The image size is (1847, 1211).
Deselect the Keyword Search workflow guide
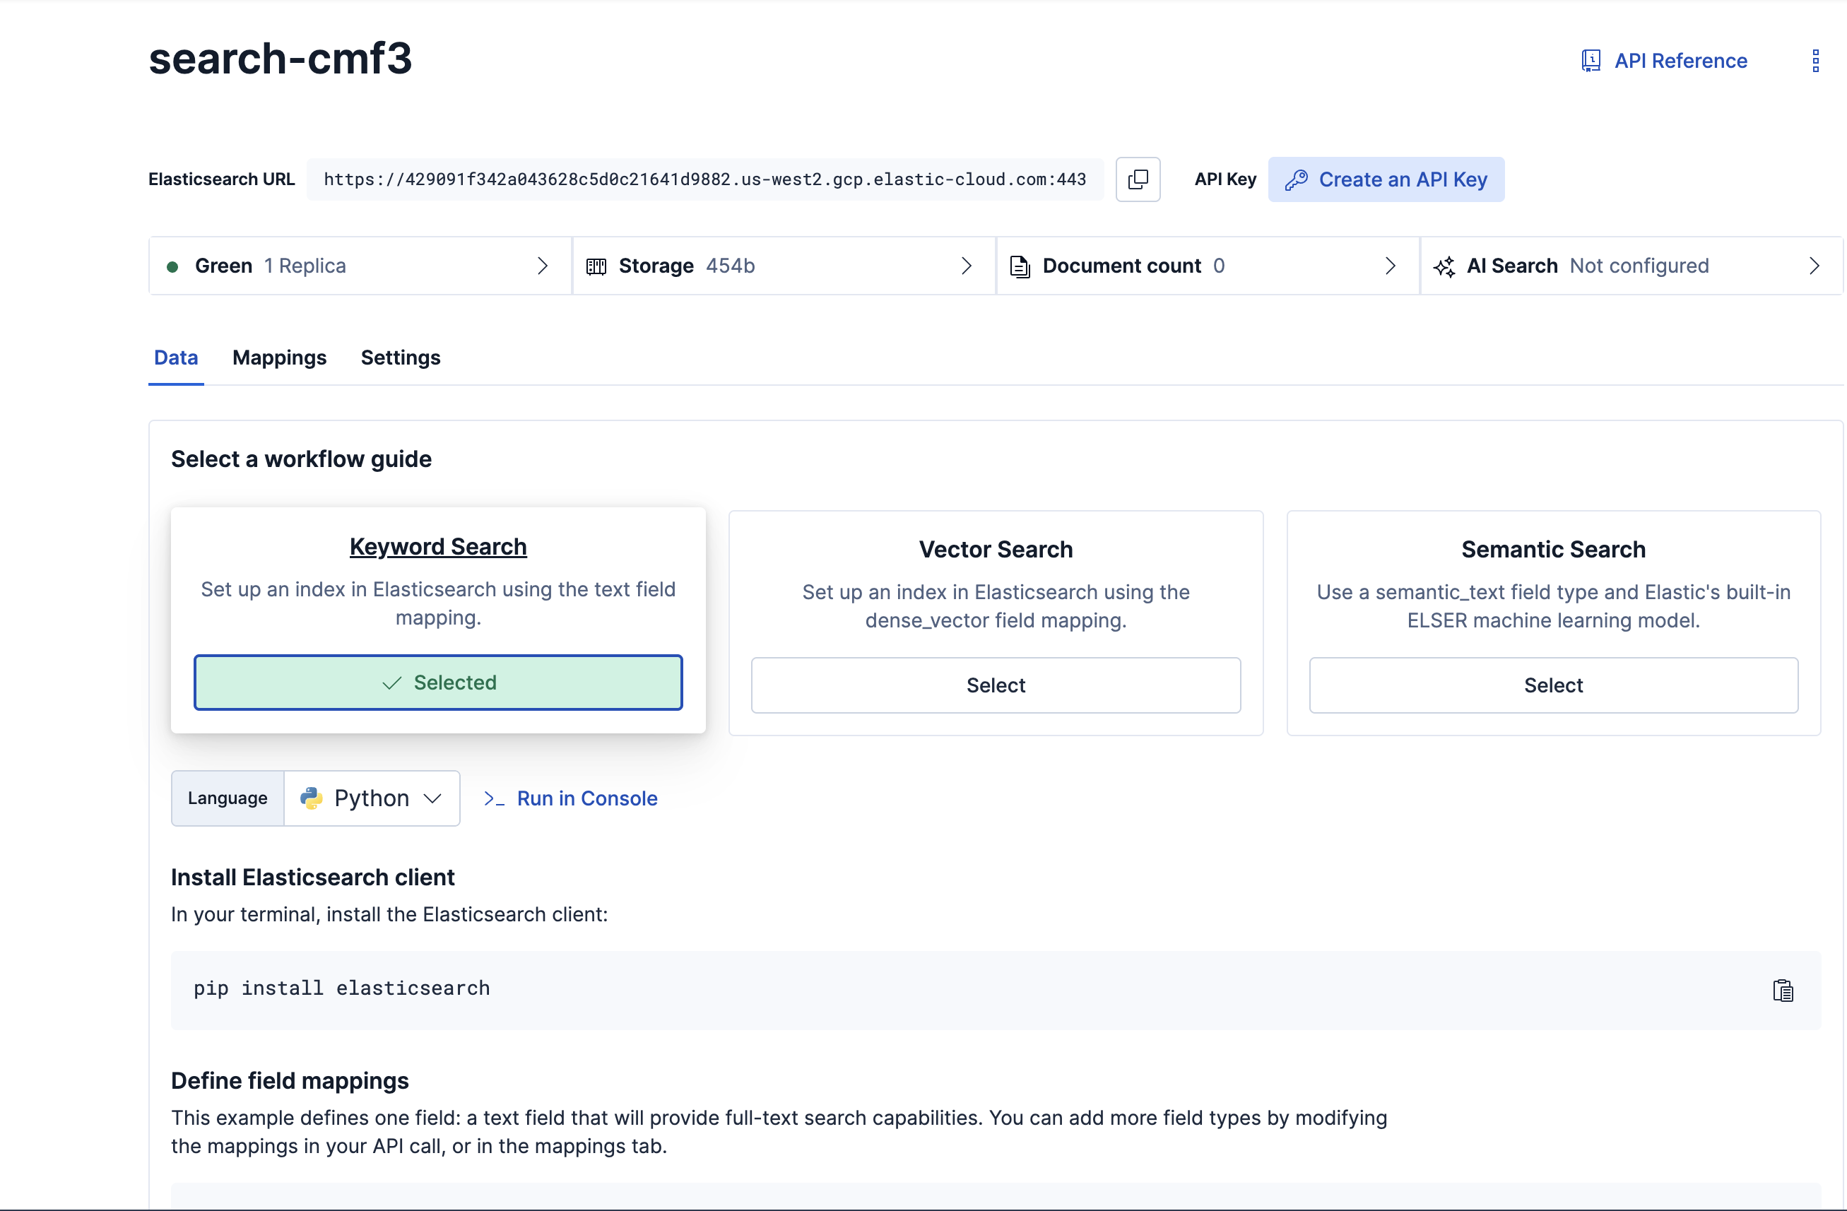tap(437, 682)
